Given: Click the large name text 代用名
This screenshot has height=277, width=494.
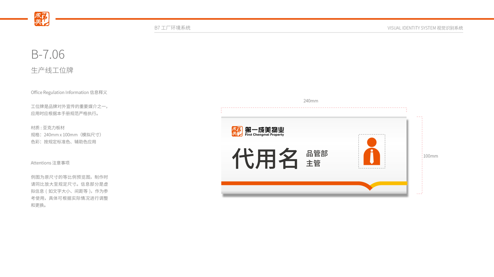Looking at the screenshot, I should (x=265, y=159).
